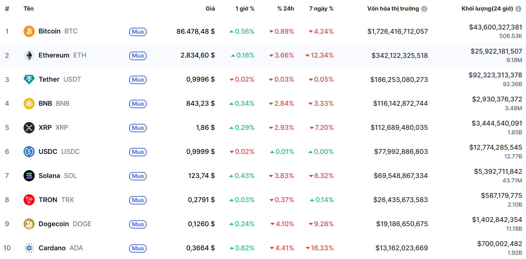
Task: Click Solana price 123,74 $
Action: click(201, 176)
